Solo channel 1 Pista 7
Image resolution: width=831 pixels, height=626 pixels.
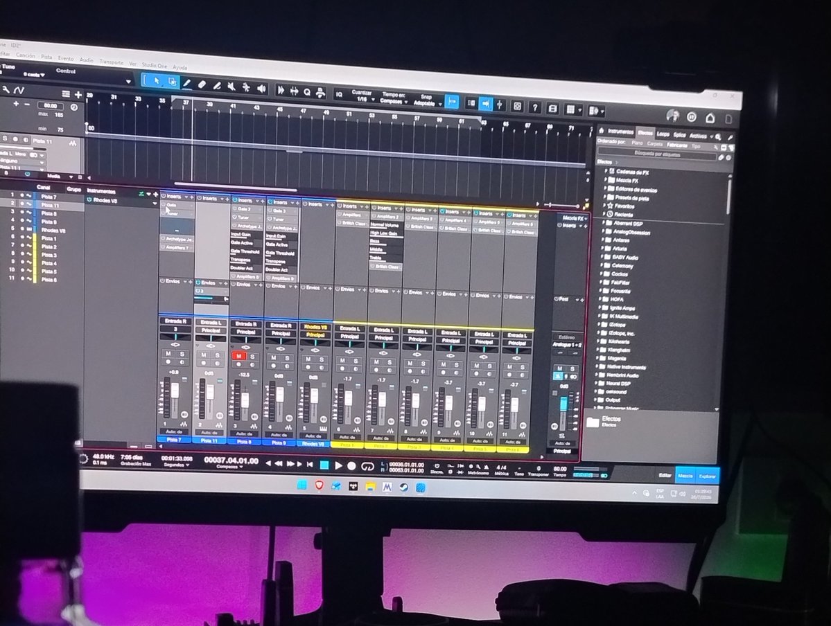pyautogui.click(x=182, y=354)
